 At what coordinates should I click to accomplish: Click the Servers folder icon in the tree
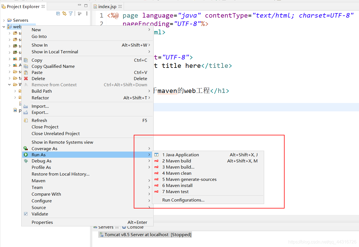tap(10, 20)
